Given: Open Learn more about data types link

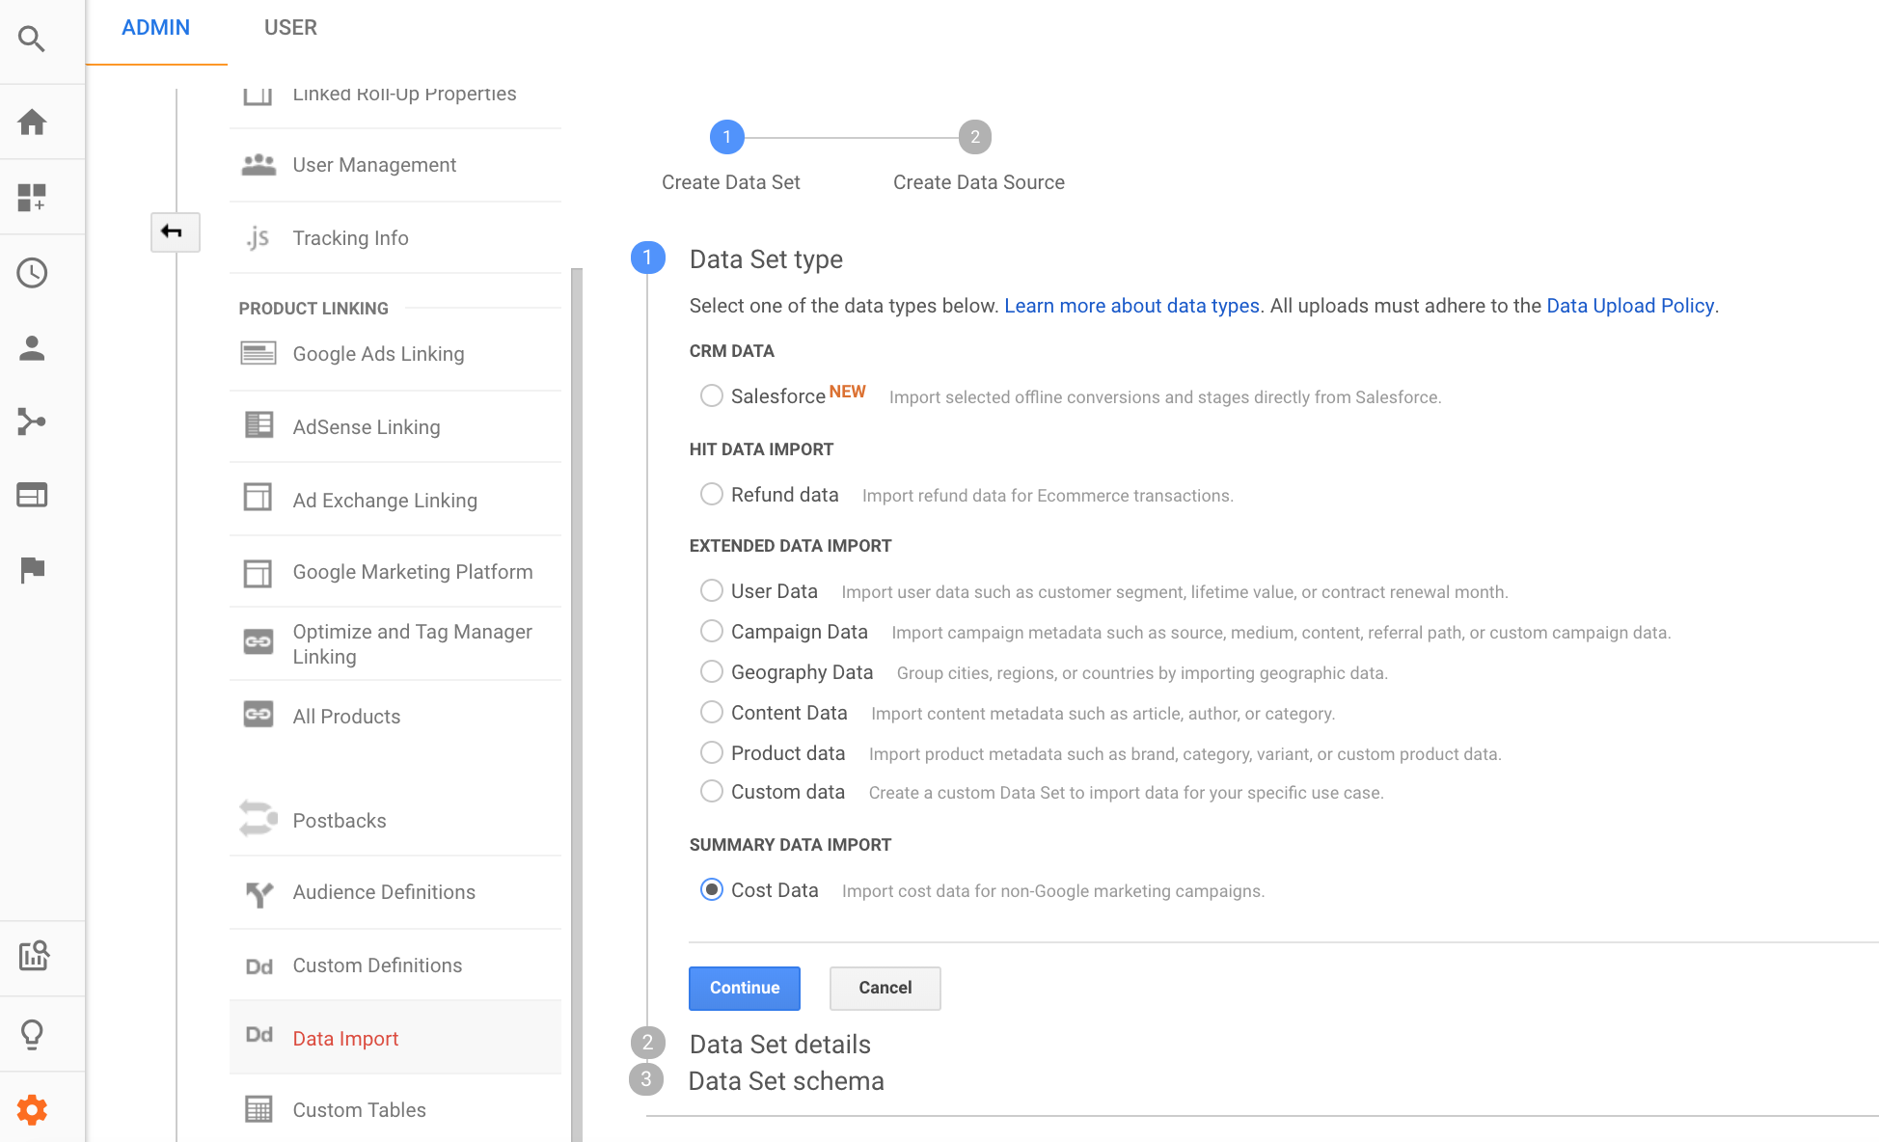Looking at the screenshot, I should point(1131,306).
